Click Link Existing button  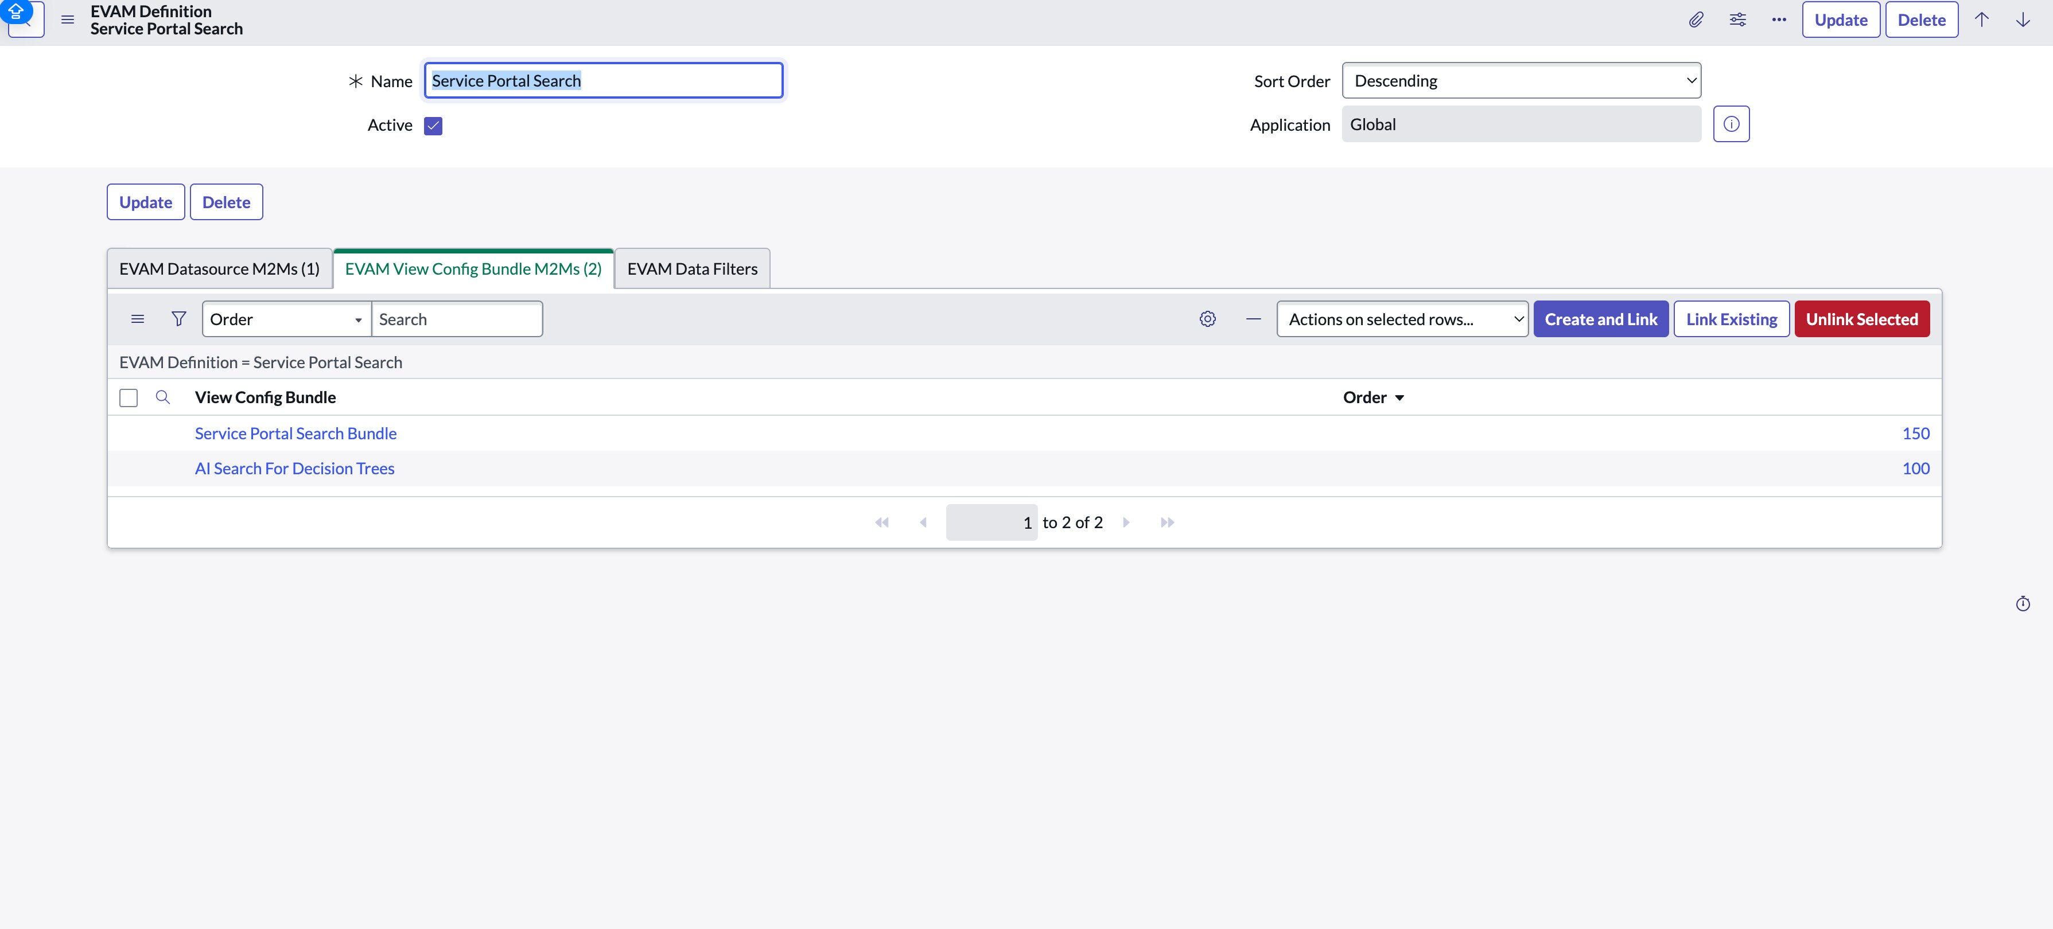[1731, 319]
